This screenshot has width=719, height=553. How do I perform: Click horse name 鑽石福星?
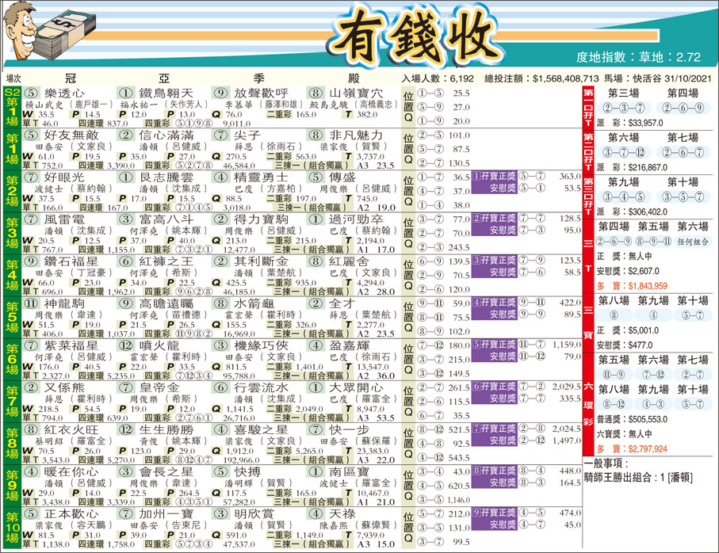coord(71,261)
